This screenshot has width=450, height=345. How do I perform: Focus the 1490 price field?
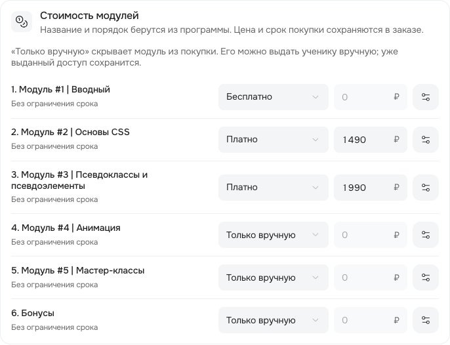pyautogui.click(x=371, y=140)
